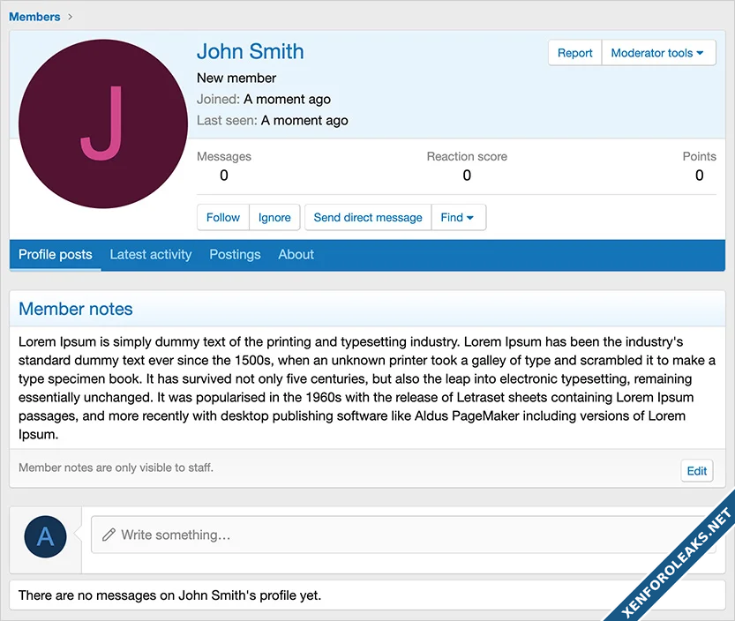Click the Reaction score value
Screen dimensions: 735x621
pos(467,175)
